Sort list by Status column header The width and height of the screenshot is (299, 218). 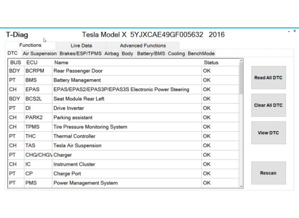coord(211,62)
